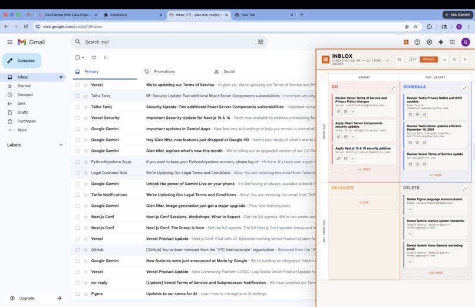
Task: Open Chrome Extensions puzzle icon
Action: coord(429,27)
